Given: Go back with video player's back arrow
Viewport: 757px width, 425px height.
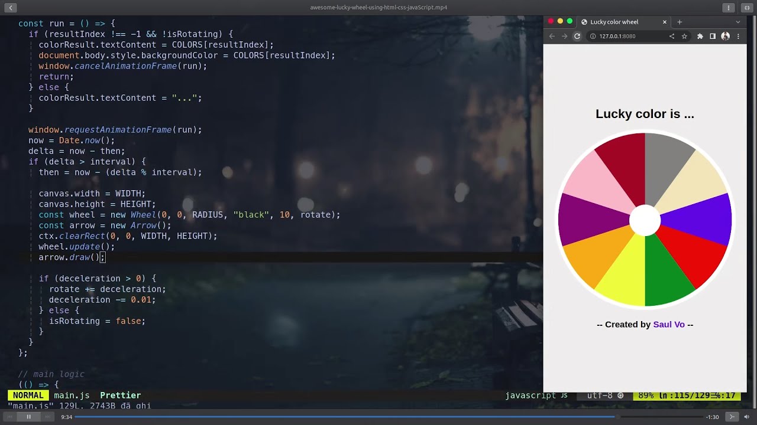Looking at the screenshot, I should 11,8.
